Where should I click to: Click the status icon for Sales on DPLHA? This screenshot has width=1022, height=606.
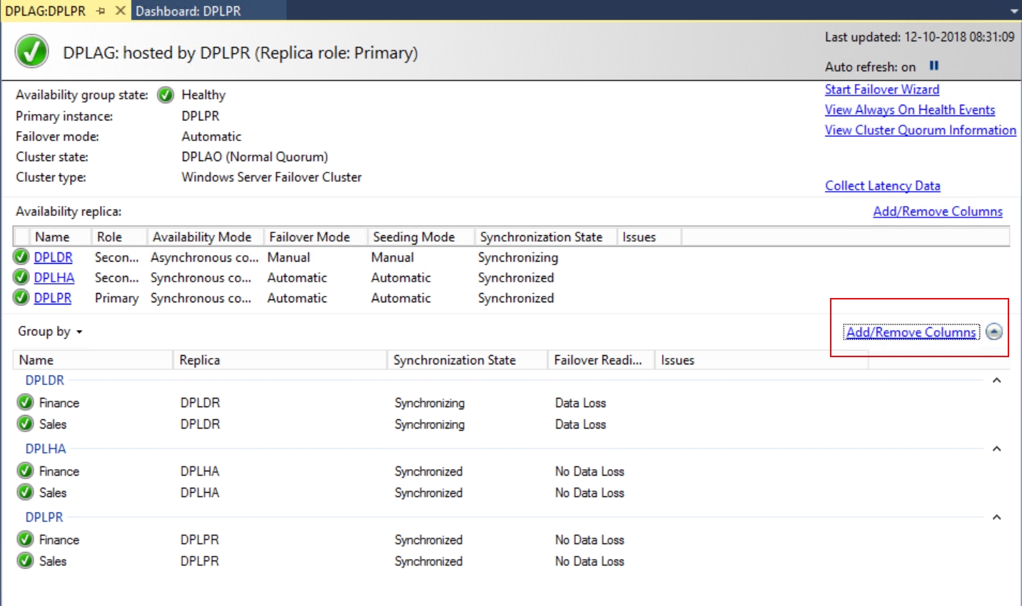26,492
